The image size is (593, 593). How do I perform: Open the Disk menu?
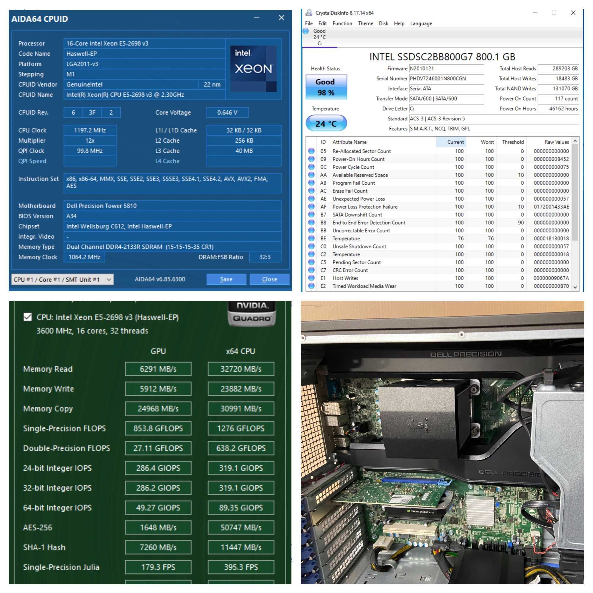383,23
